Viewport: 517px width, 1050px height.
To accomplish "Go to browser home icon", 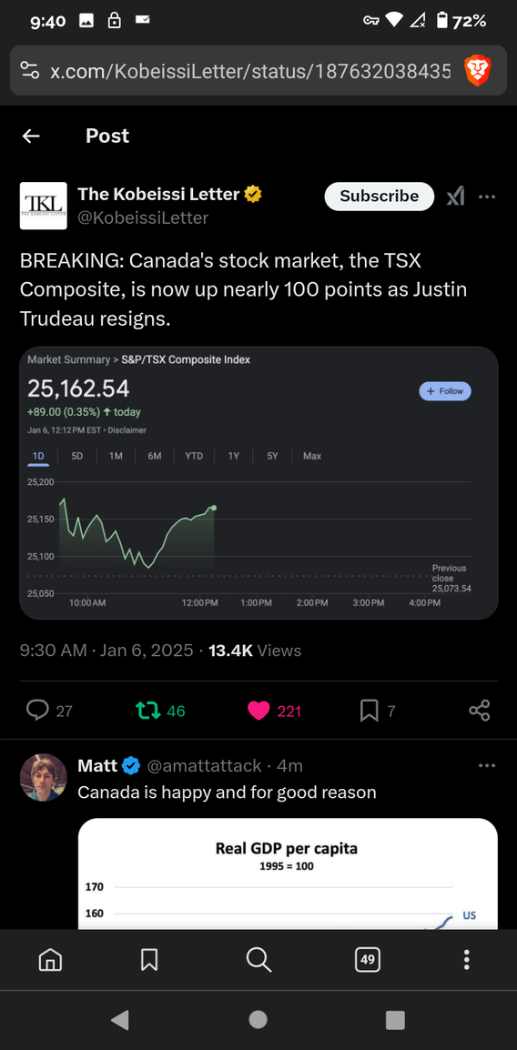I will 50,960.
